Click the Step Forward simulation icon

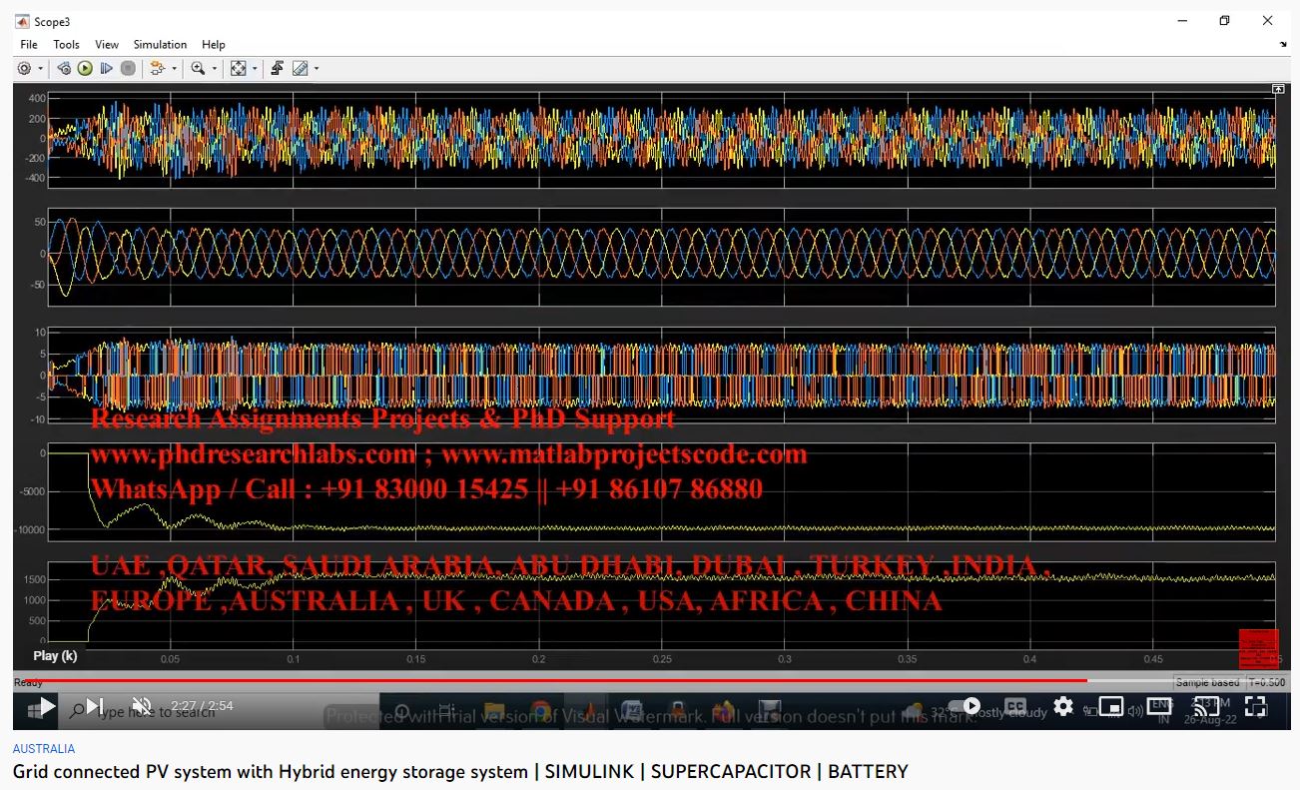(x=106, y=69)
